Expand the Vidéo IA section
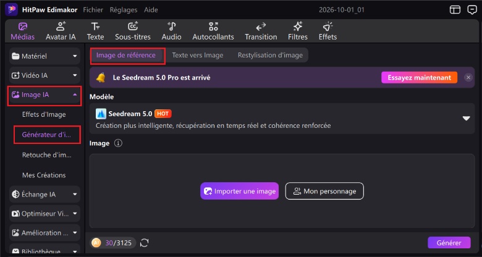This screenshot has height=257, width=482. (x=44, y=75)
